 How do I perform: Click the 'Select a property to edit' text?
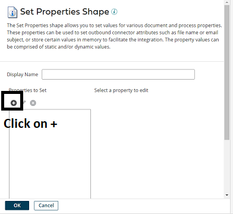tap(121, 90)
